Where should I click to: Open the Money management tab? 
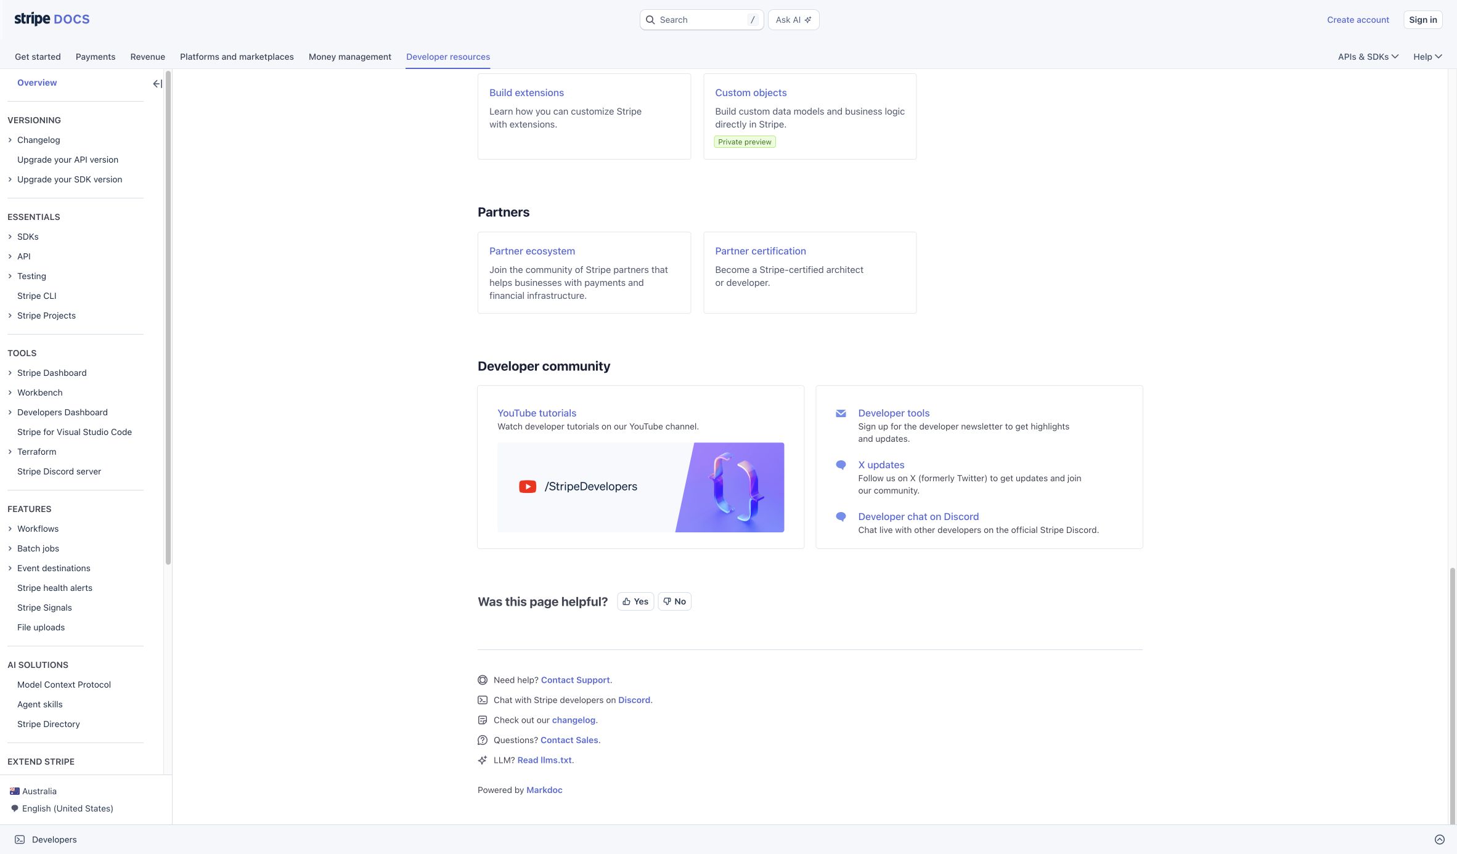coord(350,57)
